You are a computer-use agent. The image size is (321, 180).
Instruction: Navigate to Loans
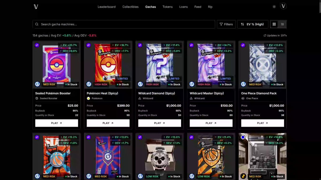click(184, 7)
